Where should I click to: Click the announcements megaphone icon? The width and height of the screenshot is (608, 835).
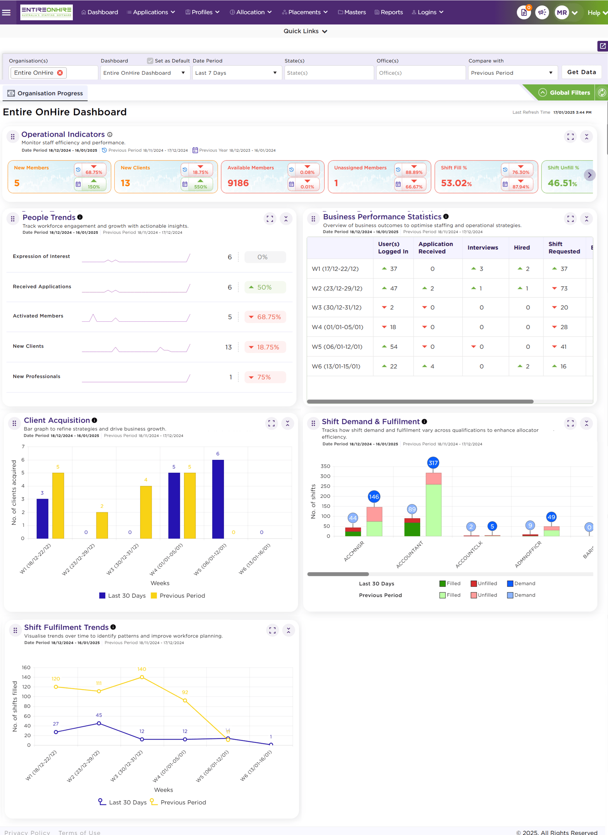tap(542, 12)
